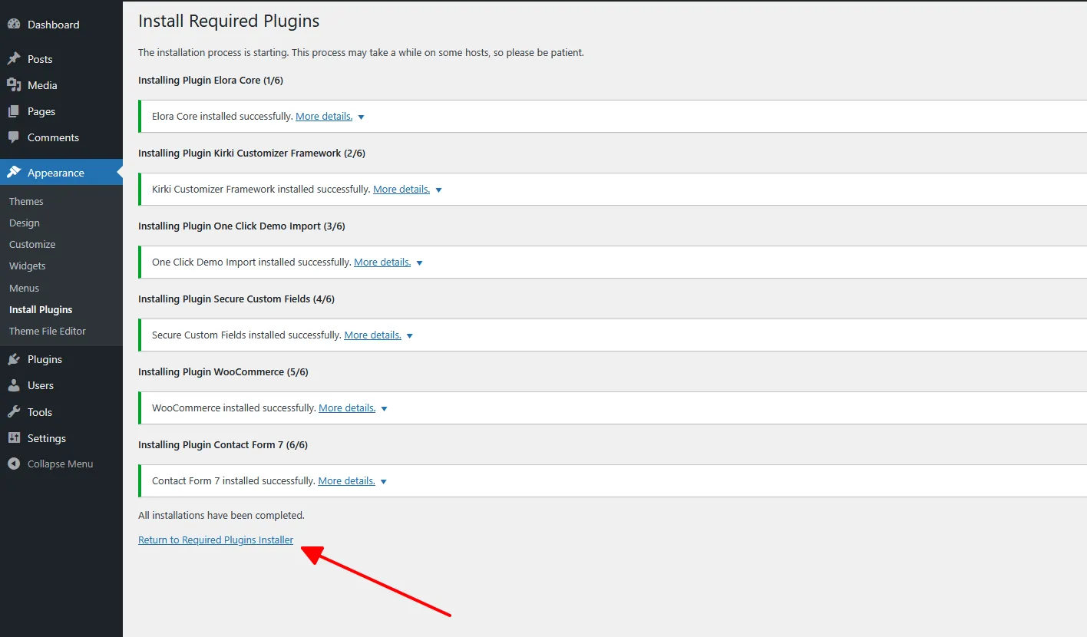Open More details for One Click Demo Import
This screenshot has width=1087, height=637.
382,262
